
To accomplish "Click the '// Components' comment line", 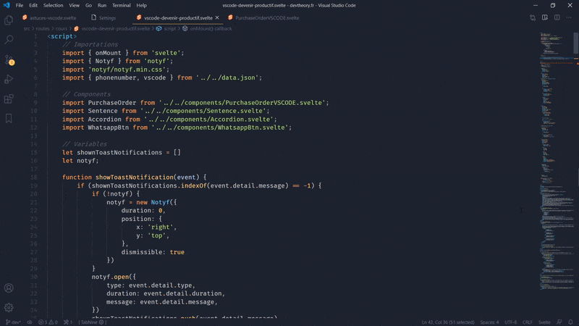I will tap(86, 94).
